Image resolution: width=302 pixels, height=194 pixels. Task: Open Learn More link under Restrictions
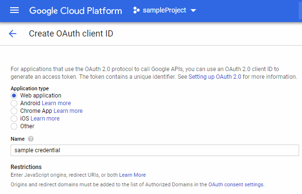point(132,175)
